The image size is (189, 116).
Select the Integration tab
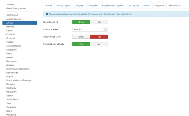point(159,6)
